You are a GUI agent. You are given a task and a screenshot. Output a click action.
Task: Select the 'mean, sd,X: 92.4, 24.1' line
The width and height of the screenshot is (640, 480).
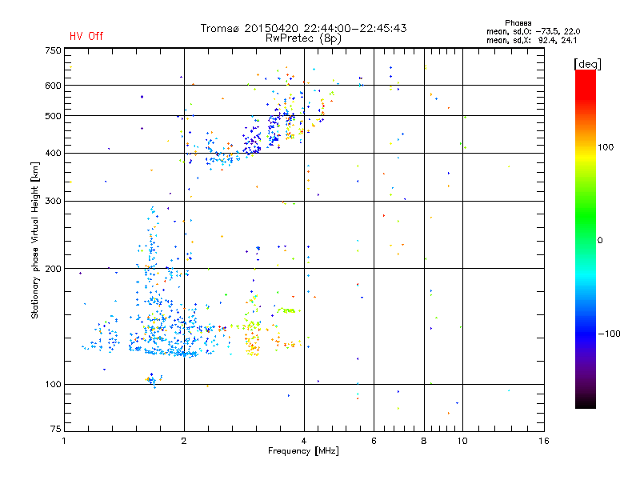coord(531,40)
